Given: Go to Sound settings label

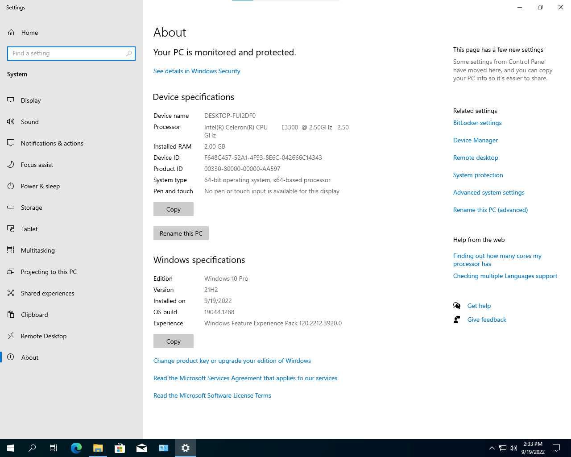Looking at the screenshot, I should (30, 122).
